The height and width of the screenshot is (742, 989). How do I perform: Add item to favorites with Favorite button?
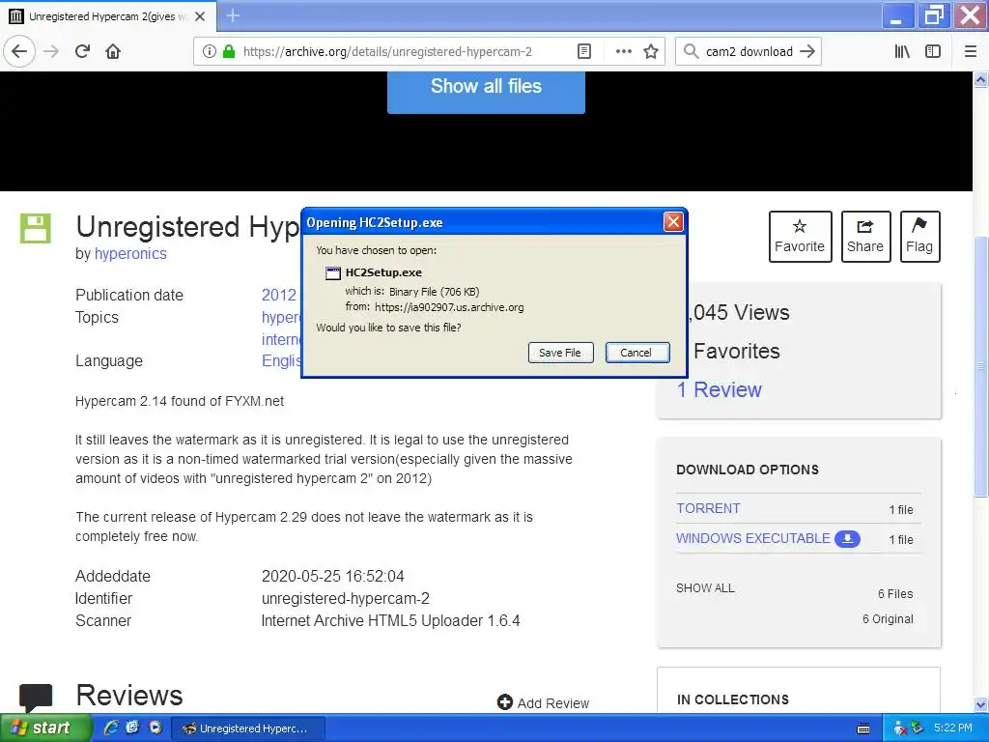[800, 237]
